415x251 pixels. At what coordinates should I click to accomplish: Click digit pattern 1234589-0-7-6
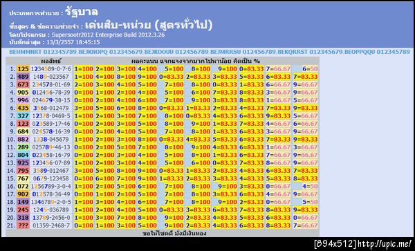(51, 69)
